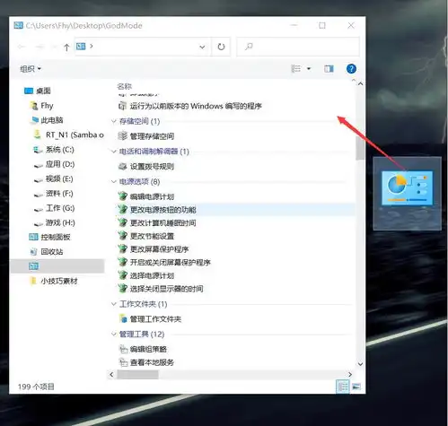Select the unnamed GodMode item in navigation pane
This screenshot has width=448, height=426.
(x=57, y=266)
